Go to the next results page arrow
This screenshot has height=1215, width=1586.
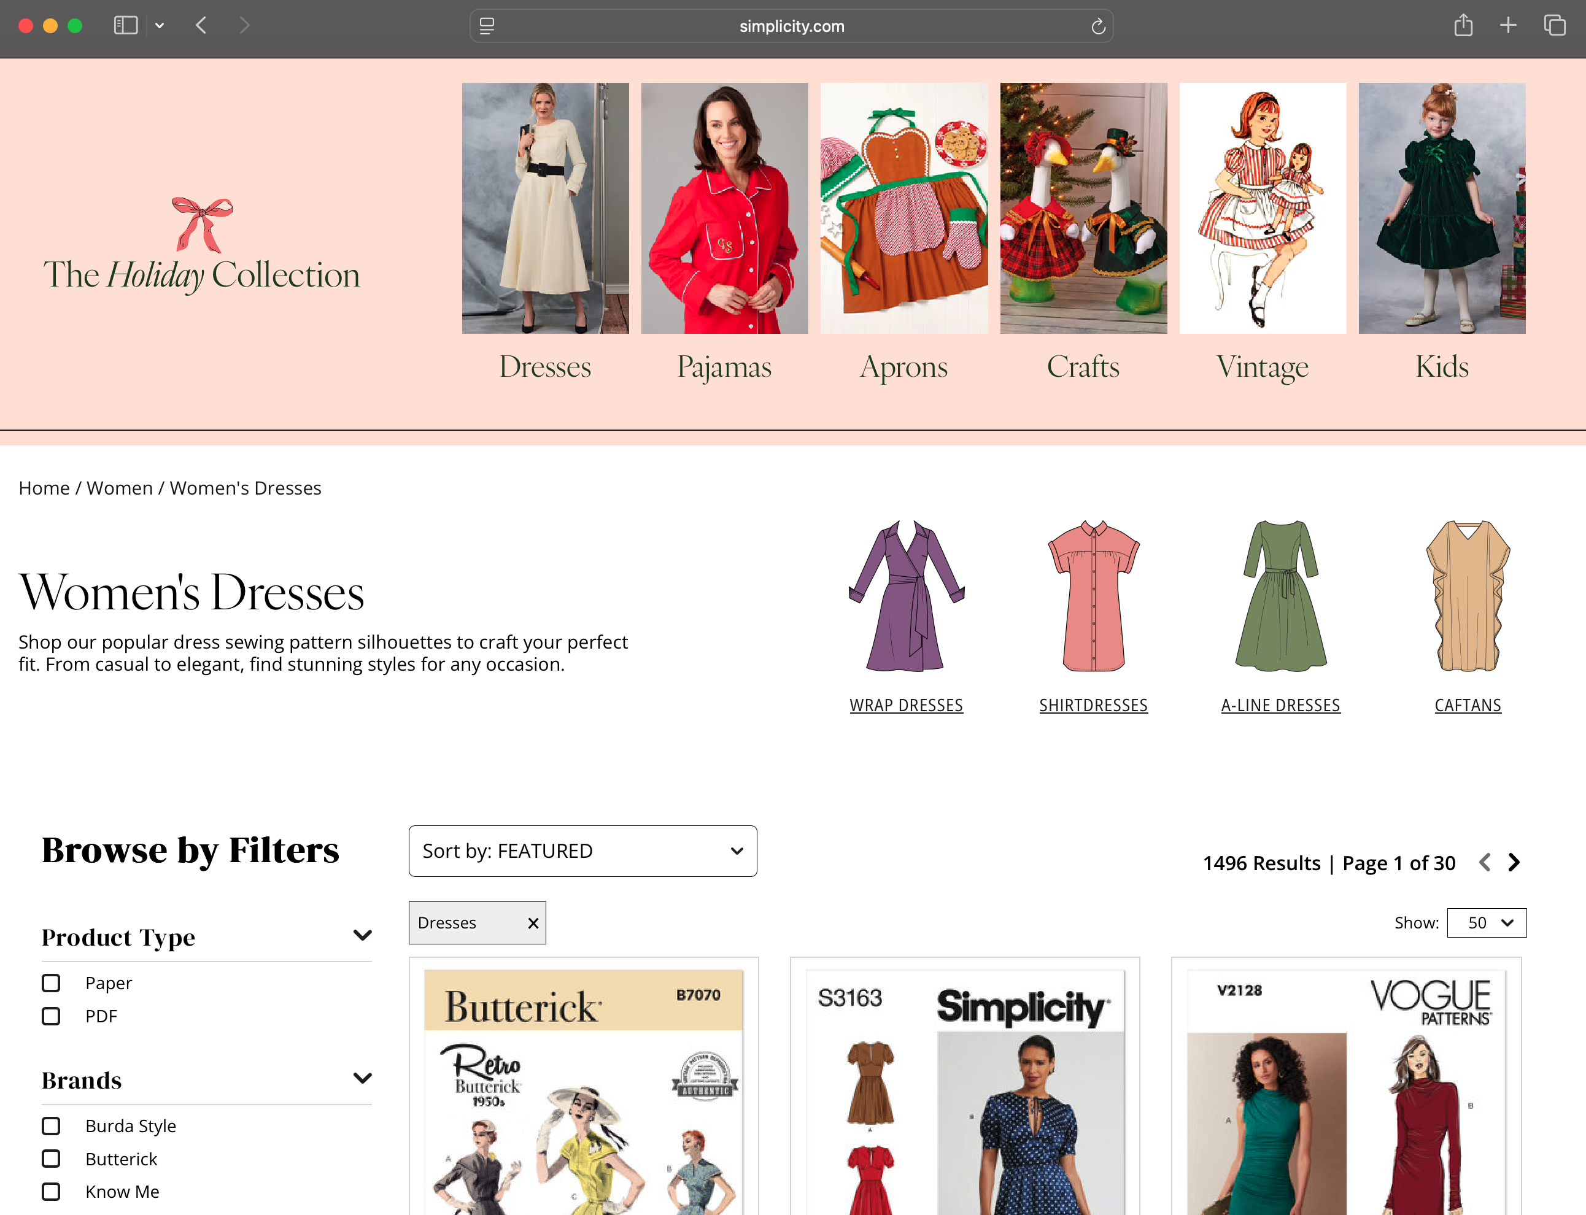(x=1513, y=862)
